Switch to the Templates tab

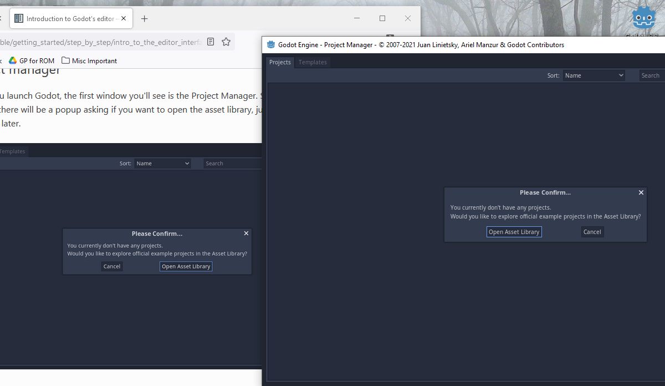point(312,62)
